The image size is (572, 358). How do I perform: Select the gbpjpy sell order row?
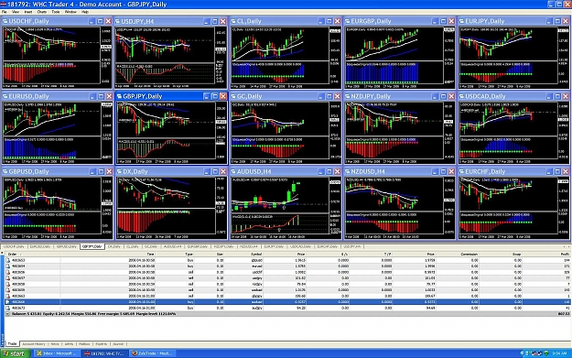[287, 296]
